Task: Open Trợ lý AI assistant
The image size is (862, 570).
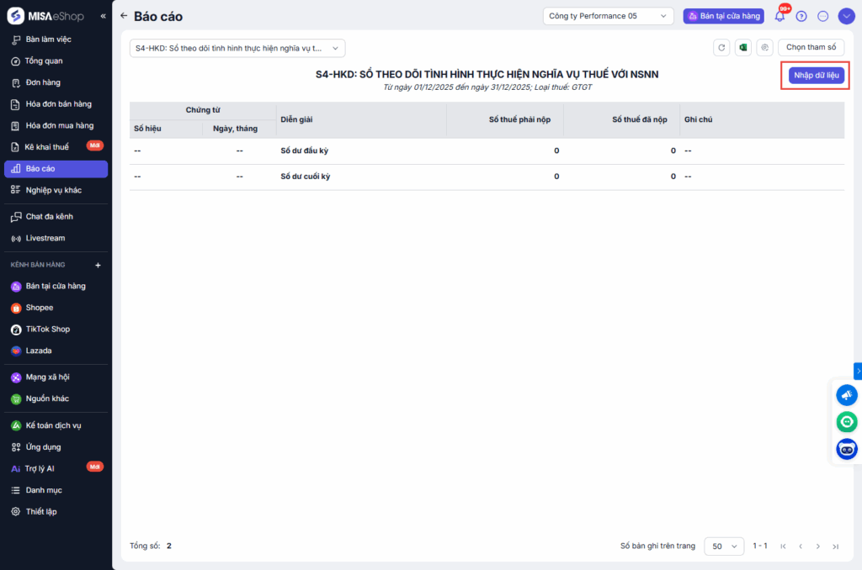Action: click(56, 468)
